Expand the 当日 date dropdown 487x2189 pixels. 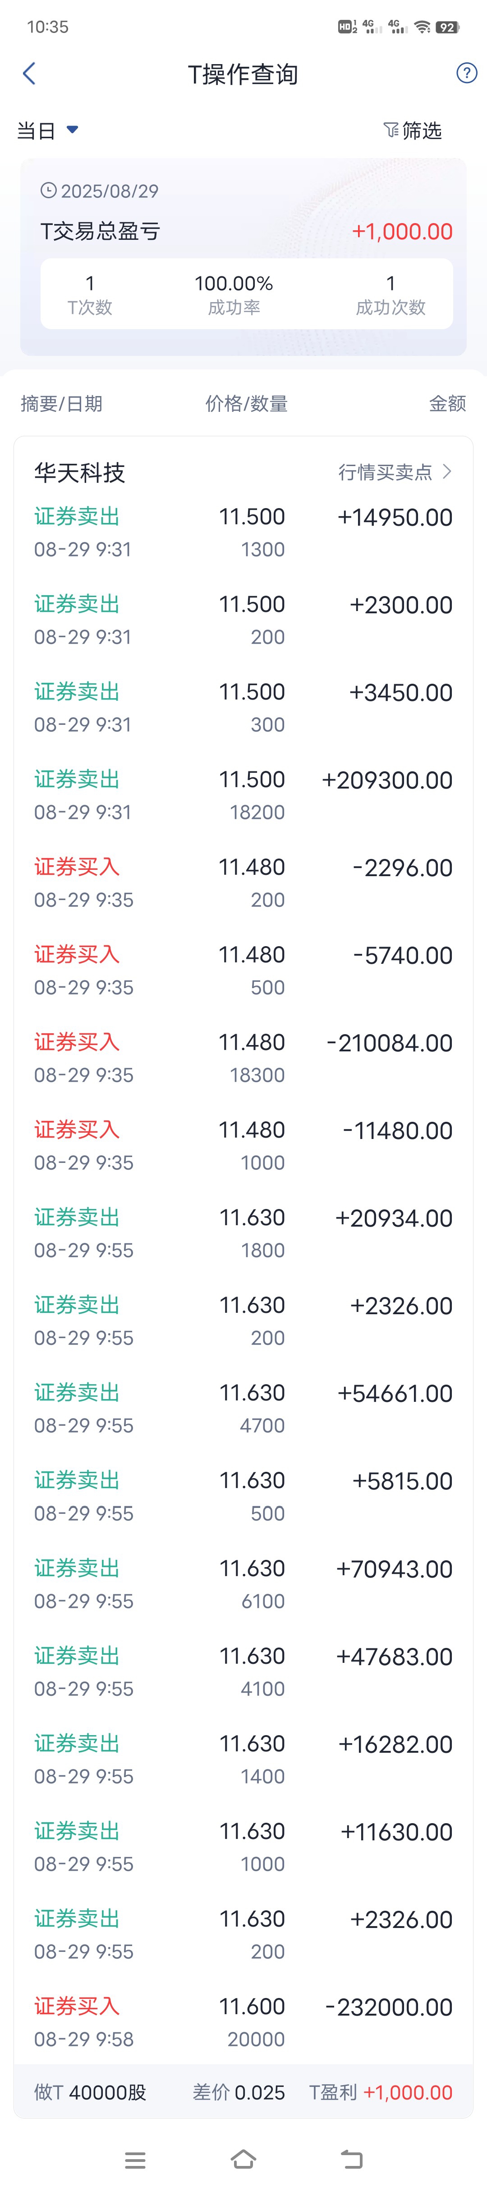tap(47, 130)
